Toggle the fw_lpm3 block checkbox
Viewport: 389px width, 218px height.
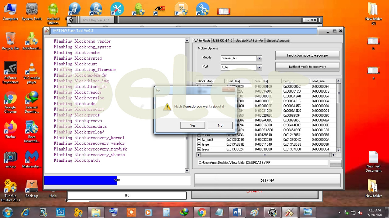(x=199, y=140)
